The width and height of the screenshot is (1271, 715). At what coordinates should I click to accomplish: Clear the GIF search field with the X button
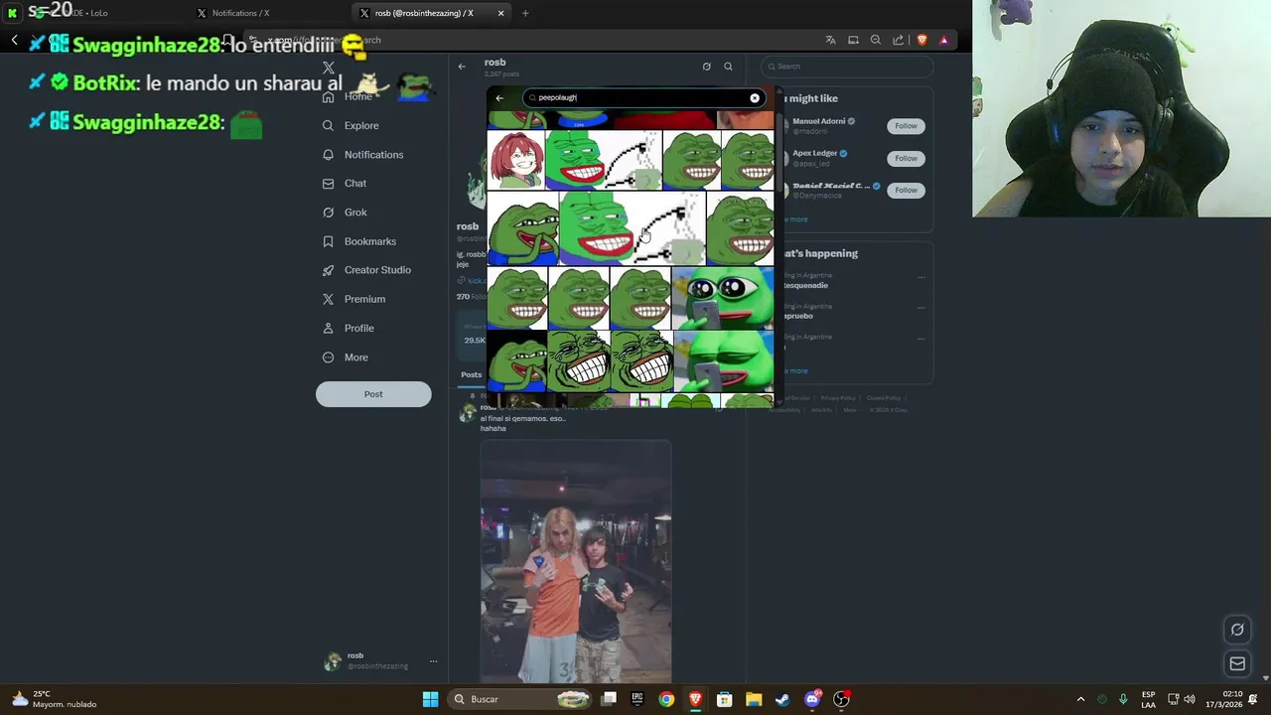tap(755, 98)
